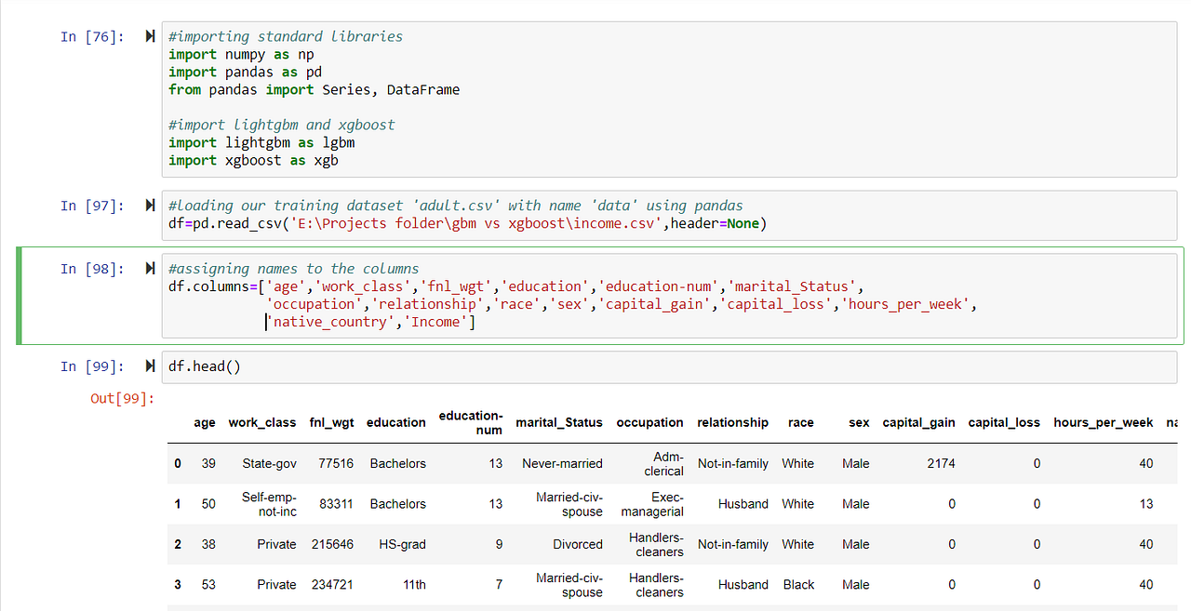Select cell via the In [97] prompt
Screen dimensions: 1191x611
pos(92,205)
